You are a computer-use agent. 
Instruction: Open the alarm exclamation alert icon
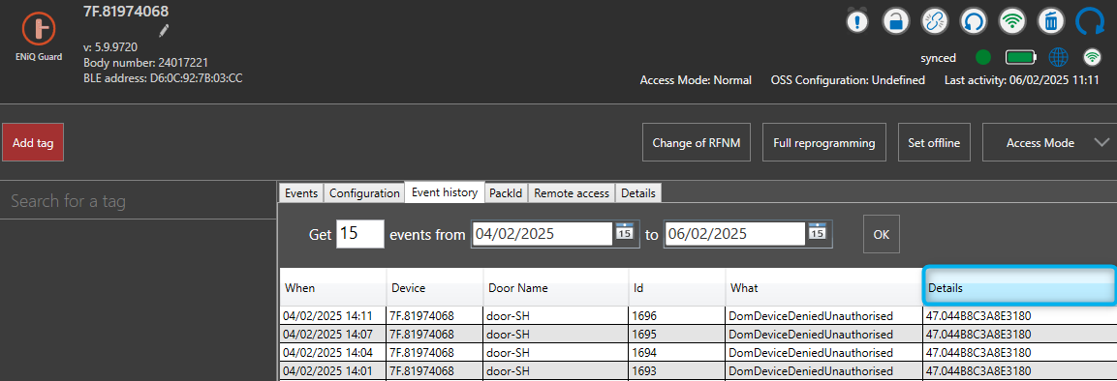click(x=857, y=20)
